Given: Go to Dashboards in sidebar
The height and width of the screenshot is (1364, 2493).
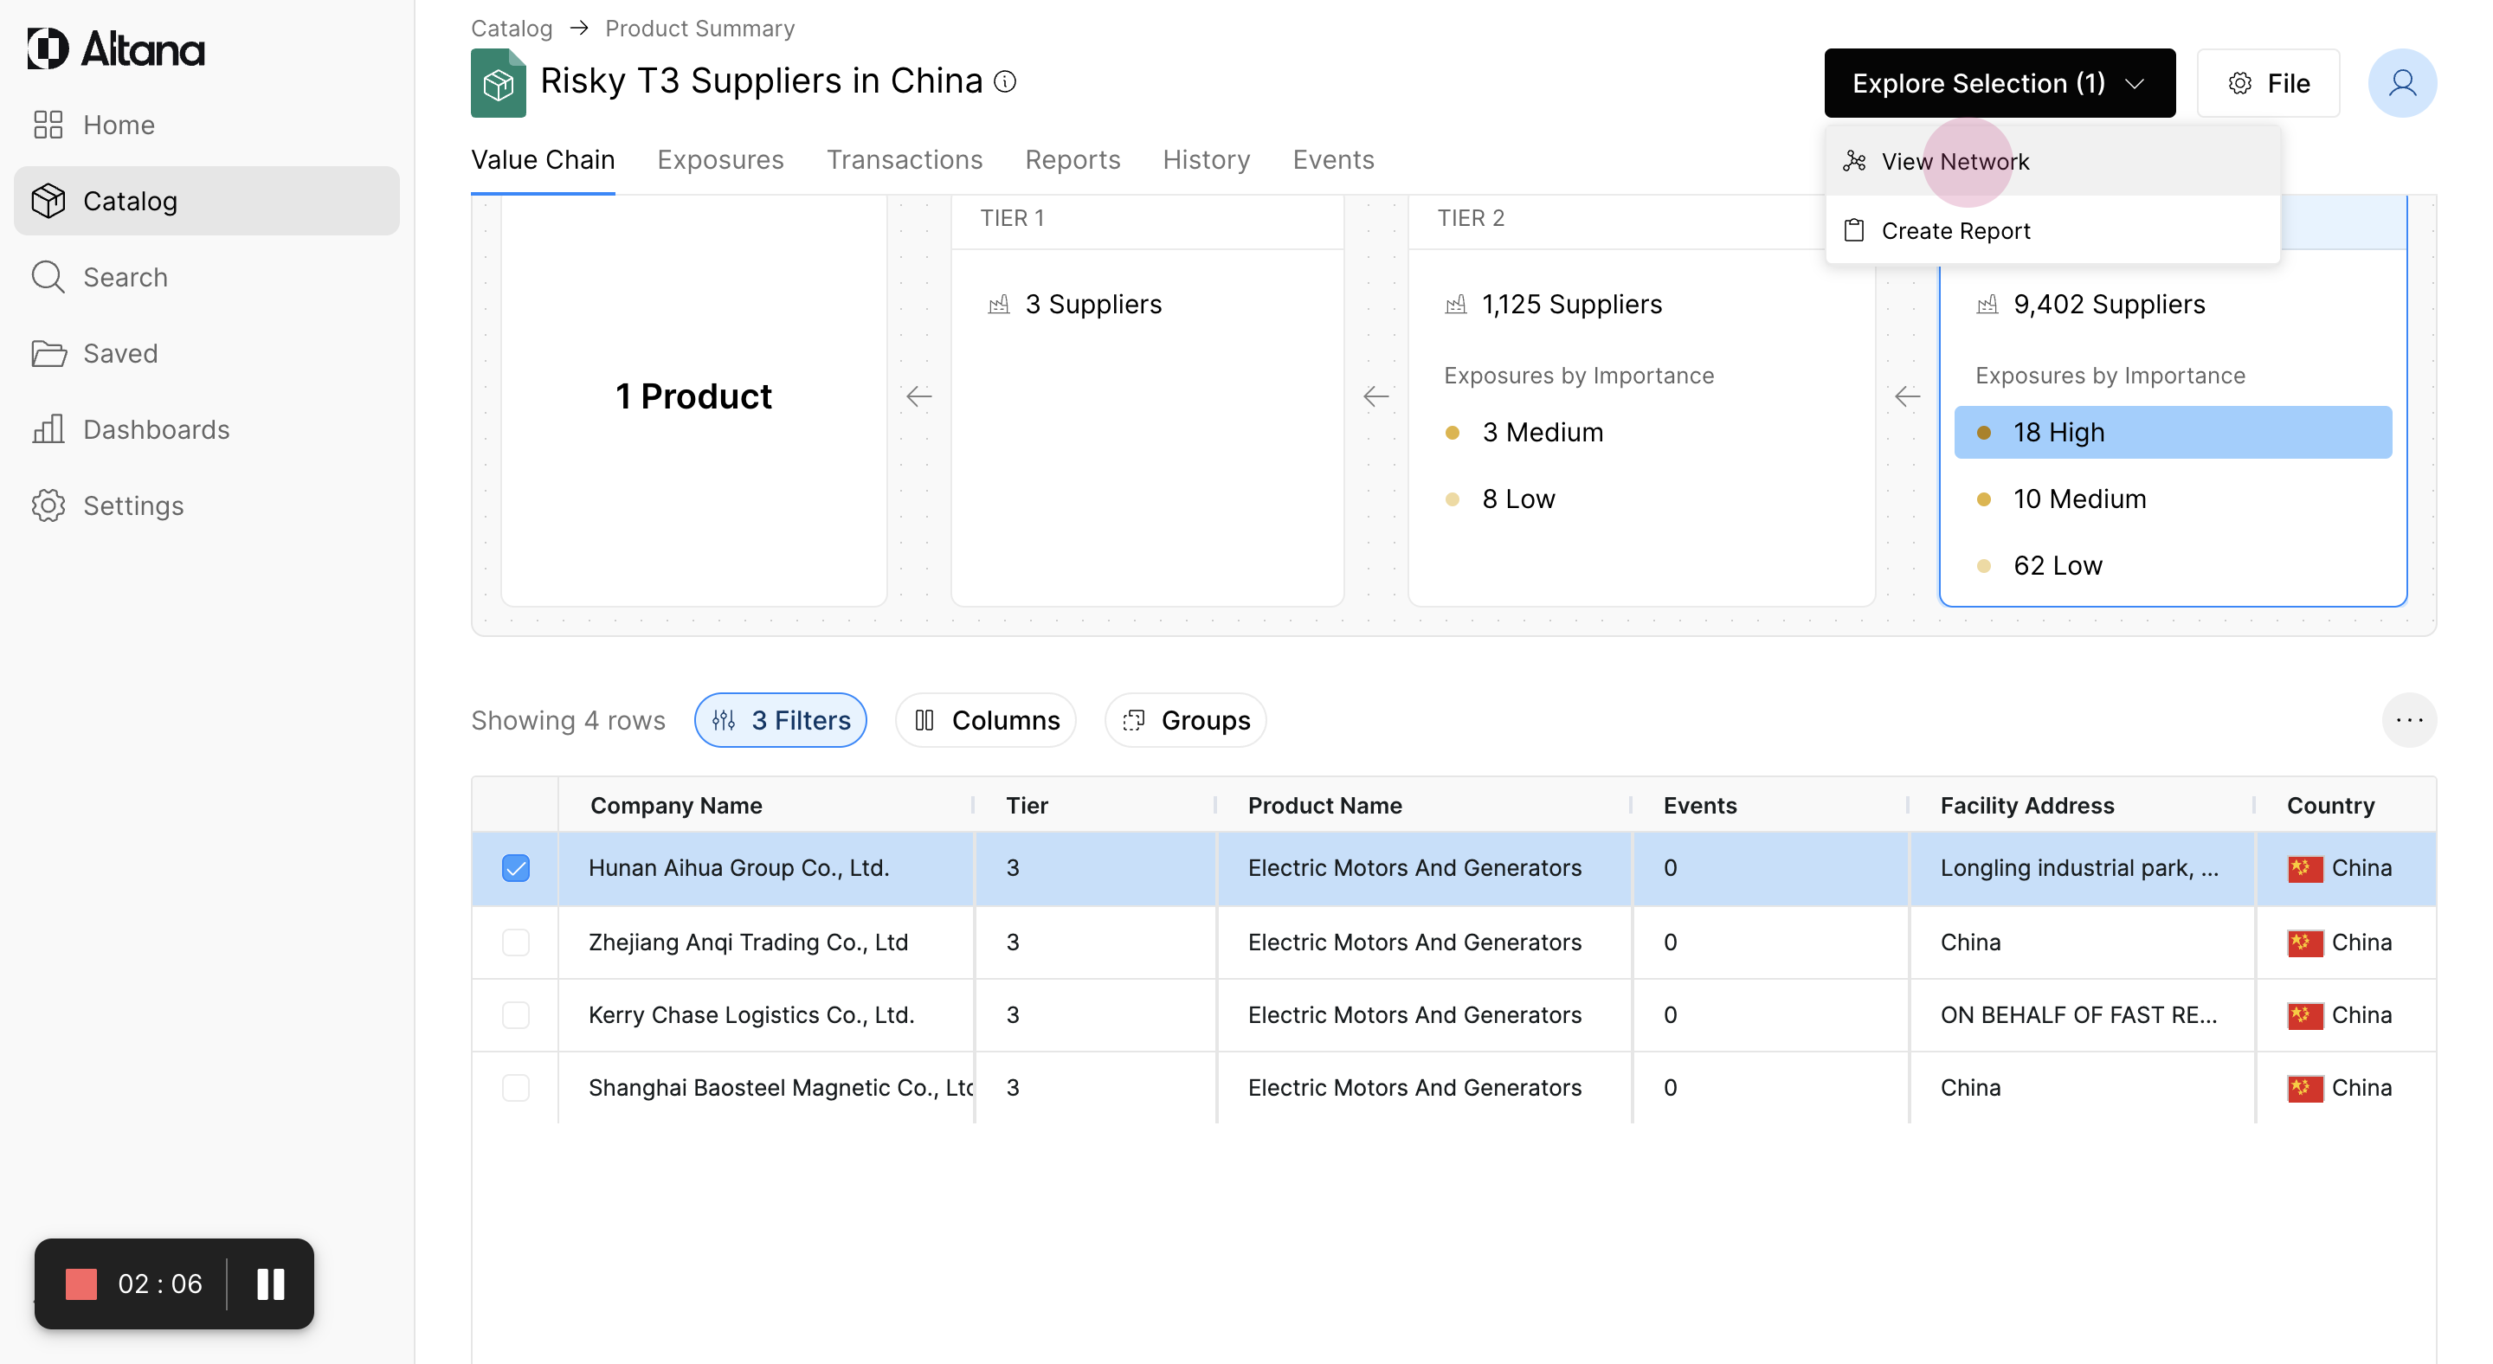Looking at the screenshot, I should pos(156,429).
